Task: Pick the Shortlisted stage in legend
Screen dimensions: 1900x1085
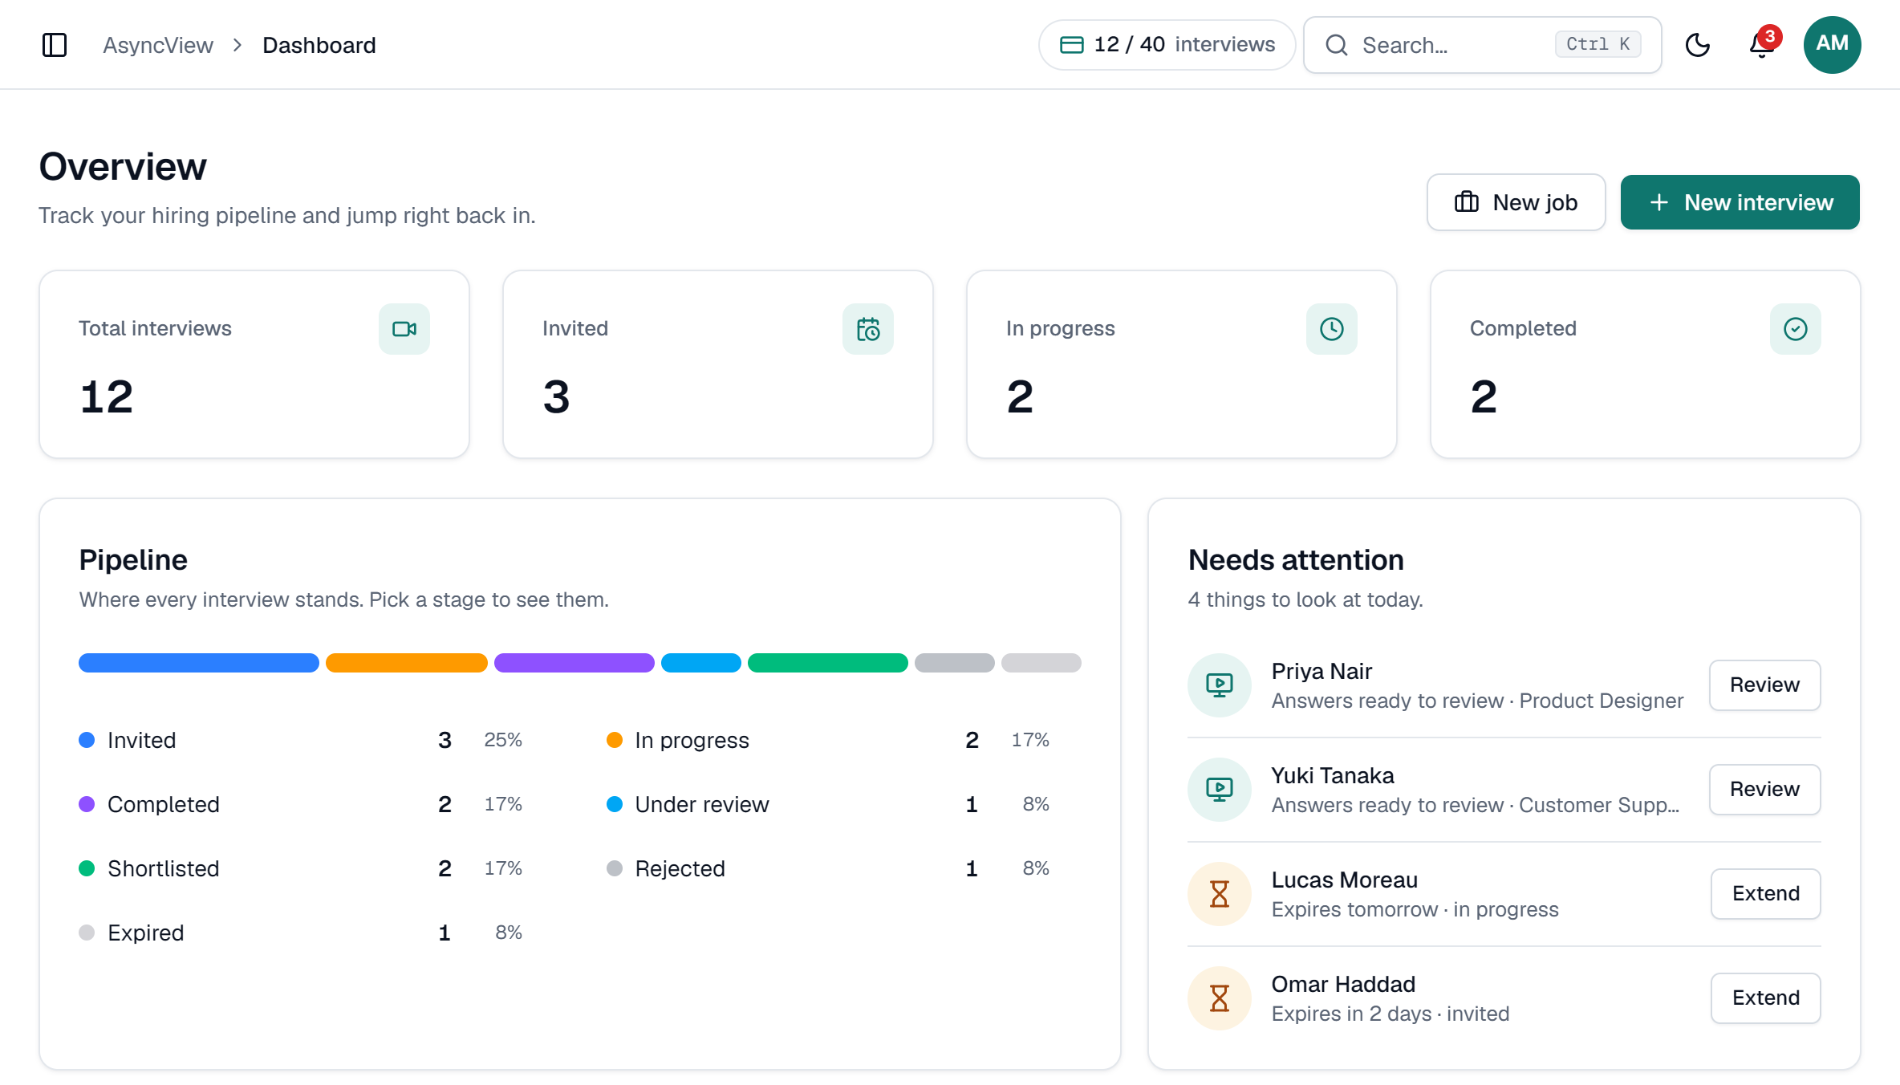Action: pos(301,868)
